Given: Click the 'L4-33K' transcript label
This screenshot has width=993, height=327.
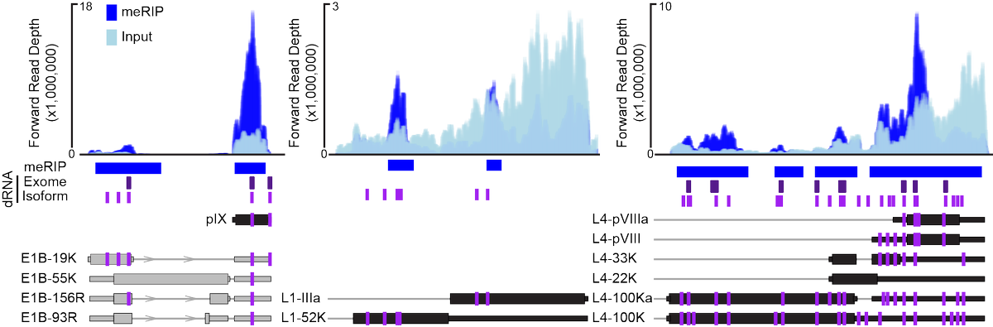Looking at the screenshot, I should pos(615,259).
